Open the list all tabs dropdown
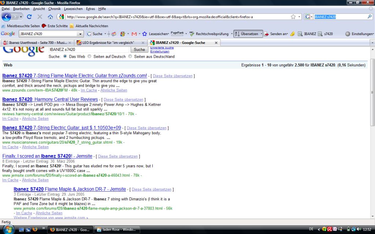The image size is (375, 234). (372, 43)
